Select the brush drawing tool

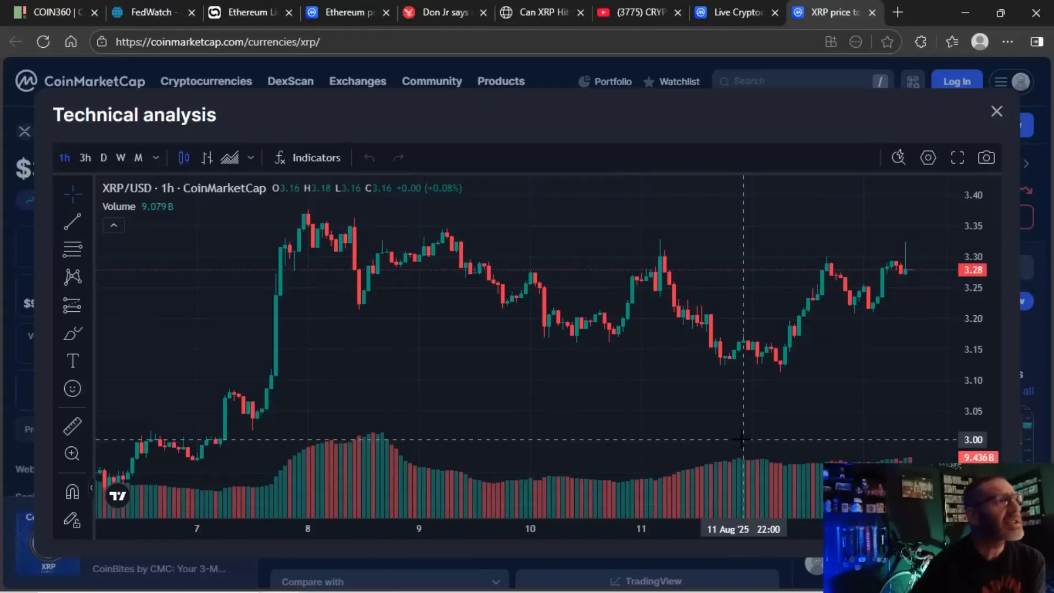click(72, 333)
